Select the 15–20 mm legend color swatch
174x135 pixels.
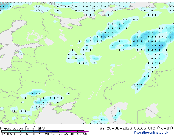click(x=43, y=131)
